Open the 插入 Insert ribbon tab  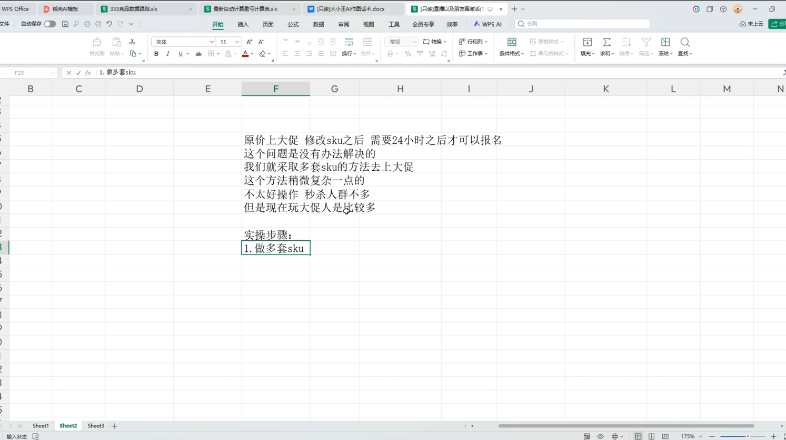(243, 24)
